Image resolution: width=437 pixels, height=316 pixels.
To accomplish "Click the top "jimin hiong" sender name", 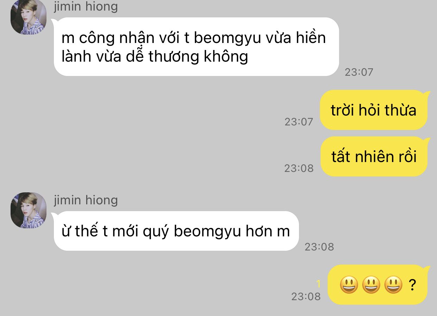I will 86,7.
